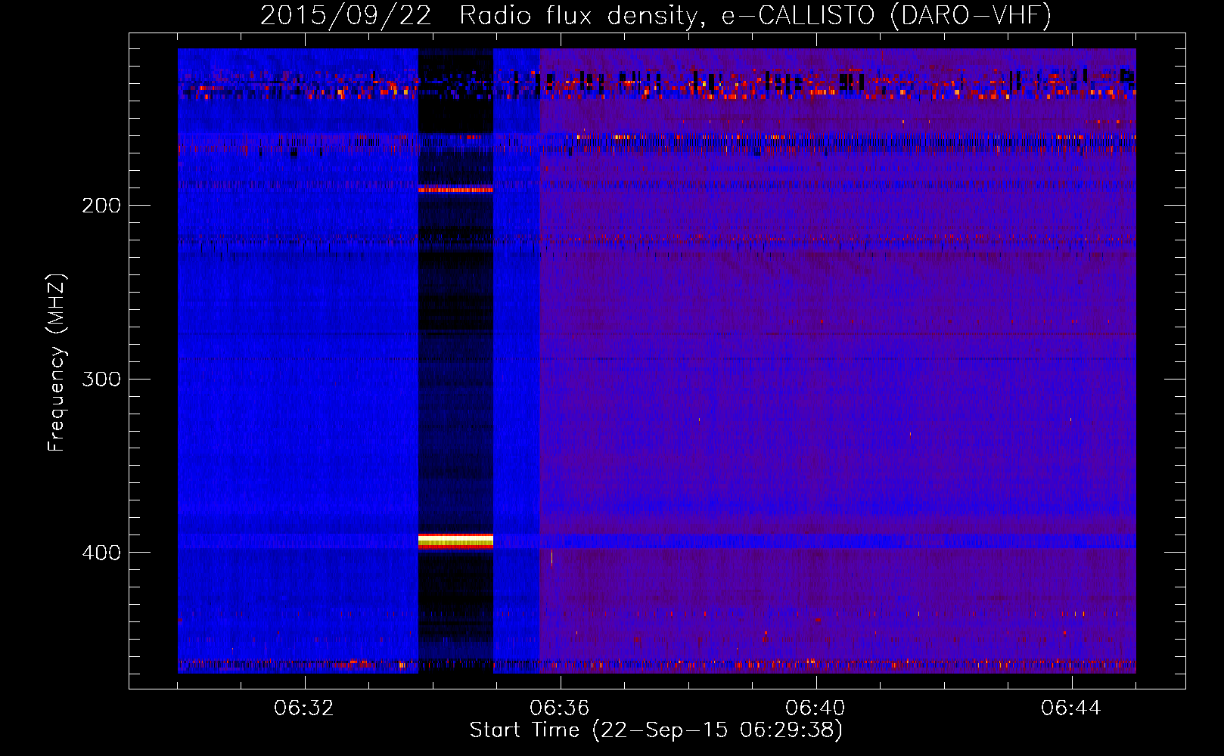The width and height of the screenshot is (1224, 756).
Task: Click the "Start Time (22-Sep-15 06:29:38)" label
Action: [x=656, y=730]
